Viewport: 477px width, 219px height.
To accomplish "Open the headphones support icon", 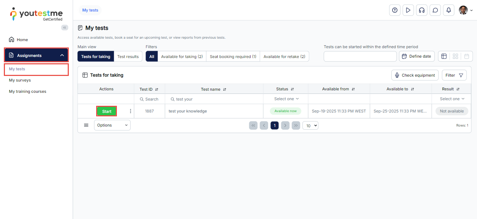I will click(422, 10).
